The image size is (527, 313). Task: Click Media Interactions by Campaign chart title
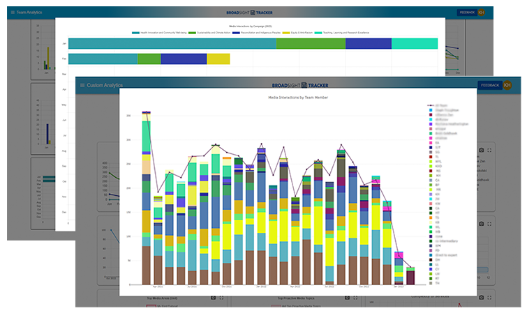click(x=251, y=26)
